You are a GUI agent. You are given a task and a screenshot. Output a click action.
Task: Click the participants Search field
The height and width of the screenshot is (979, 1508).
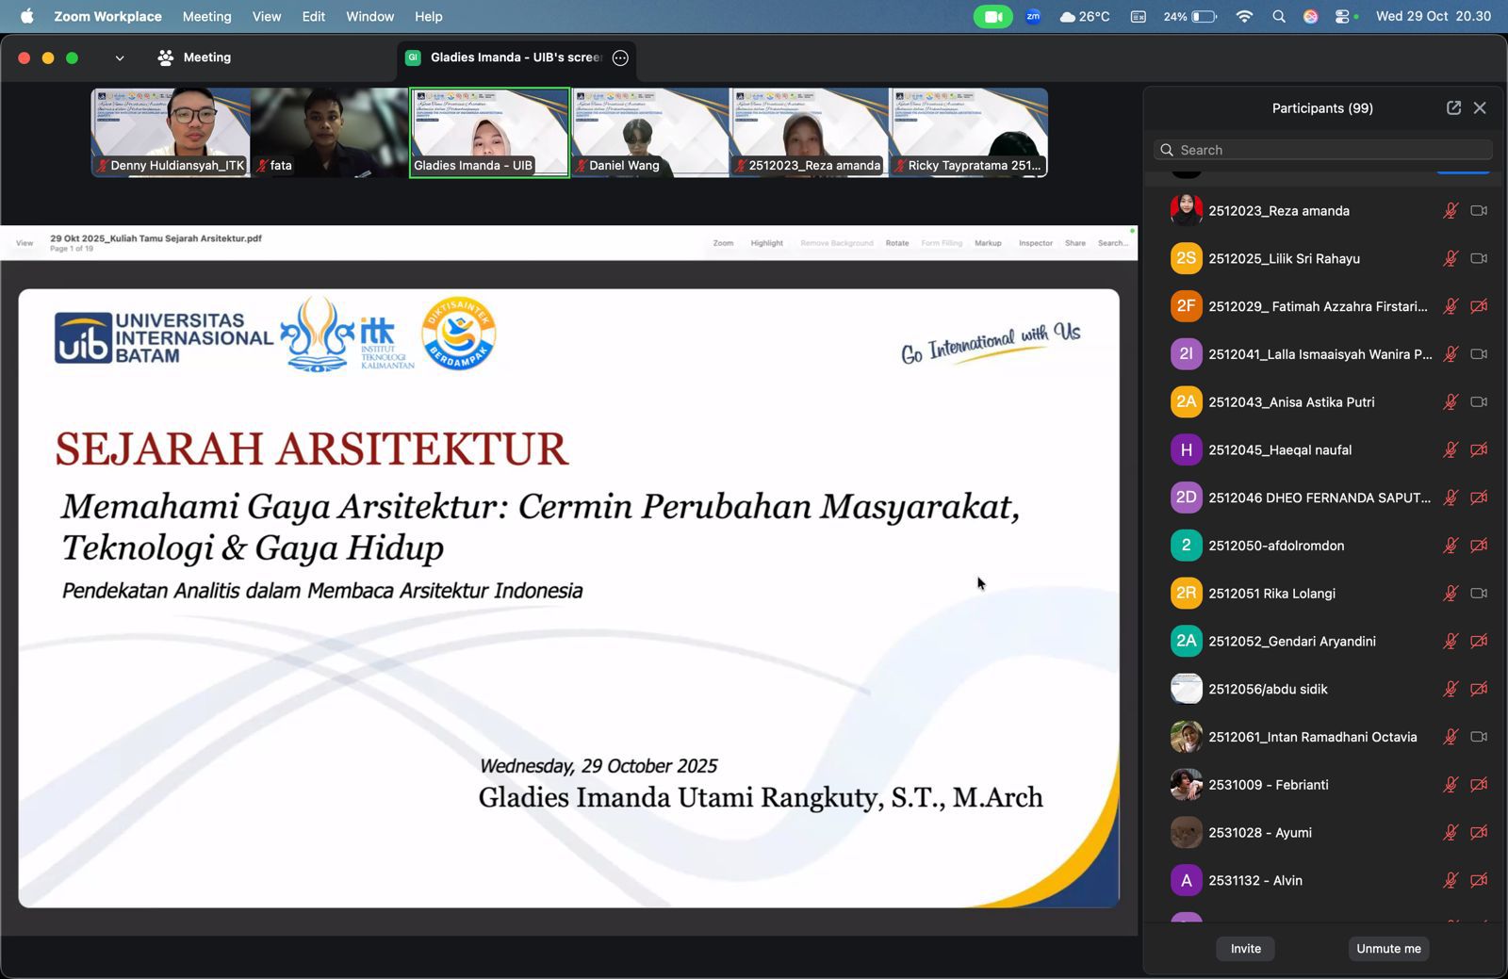click(1323, 150)
